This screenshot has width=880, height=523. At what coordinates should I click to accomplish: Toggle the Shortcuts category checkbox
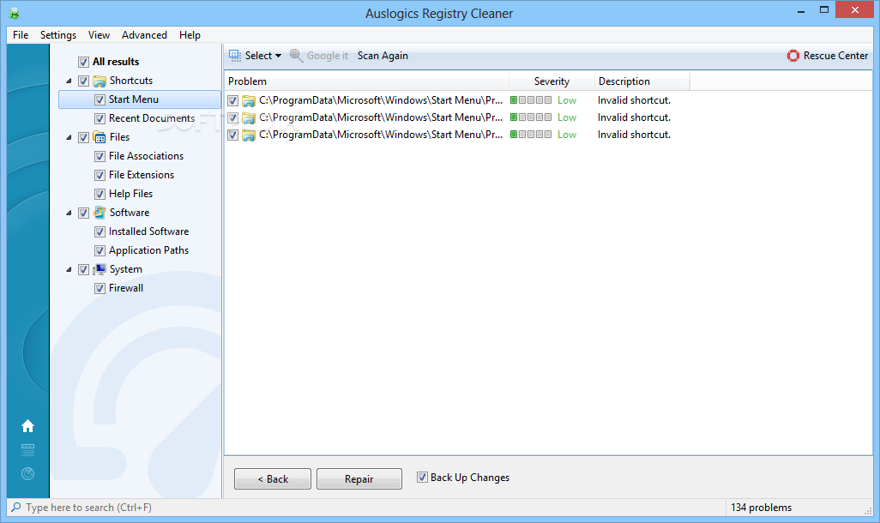click(x=83, y=81)
